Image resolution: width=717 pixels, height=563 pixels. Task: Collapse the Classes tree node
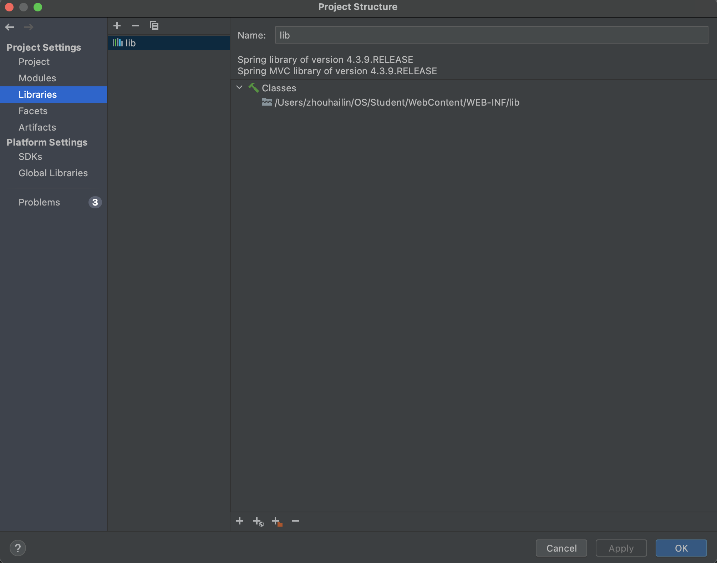[239, 87]
